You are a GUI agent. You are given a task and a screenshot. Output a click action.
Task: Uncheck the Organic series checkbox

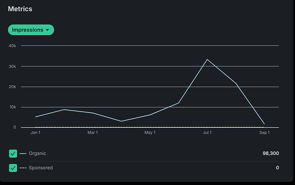click(x=13, y=153)
